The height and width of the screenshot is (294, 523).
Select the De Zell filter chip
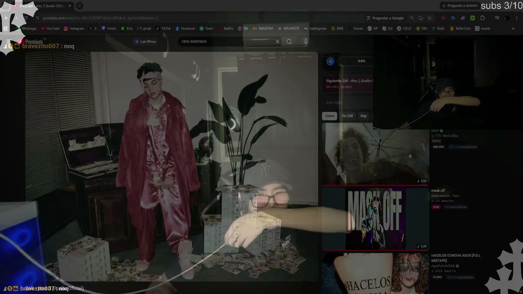coord(347,116)
